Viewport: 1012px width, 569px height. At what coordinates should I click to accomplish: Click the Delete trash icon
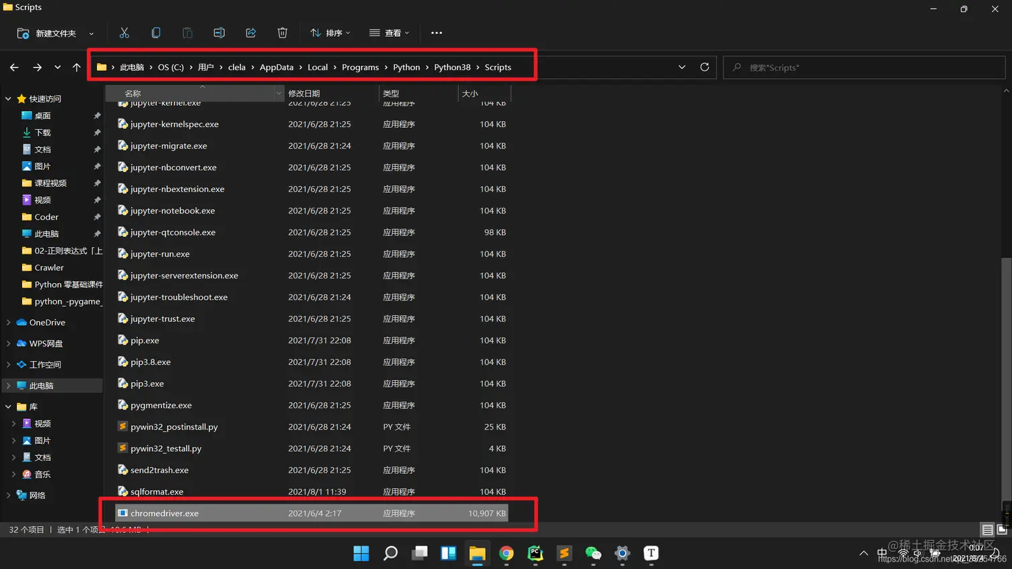tap(282, 33)
